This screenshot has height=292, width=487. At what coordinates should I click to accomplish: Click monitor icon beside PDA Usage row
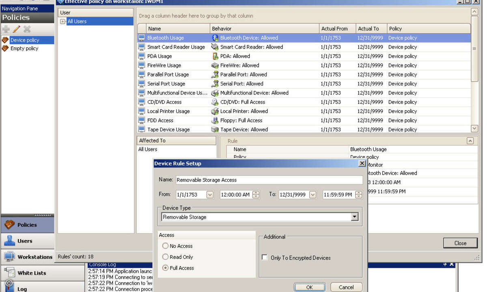coord(142,56)
